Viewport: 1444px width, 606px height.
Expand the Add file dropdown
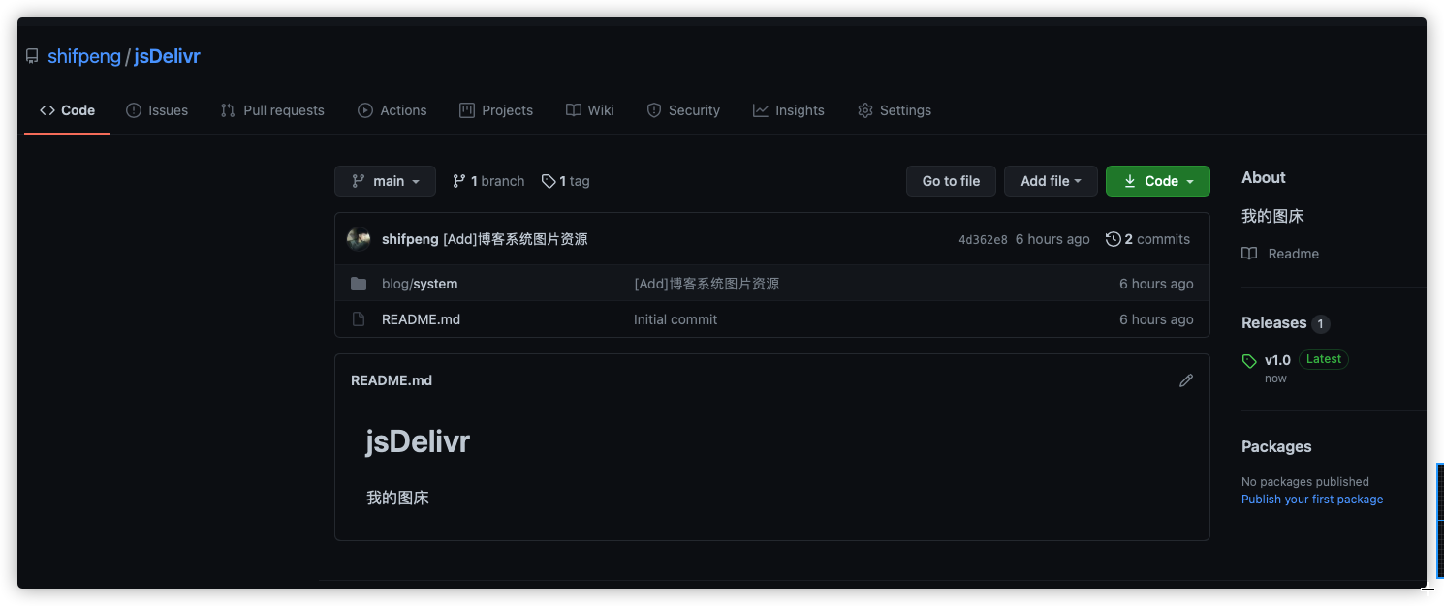point(1051,181)
